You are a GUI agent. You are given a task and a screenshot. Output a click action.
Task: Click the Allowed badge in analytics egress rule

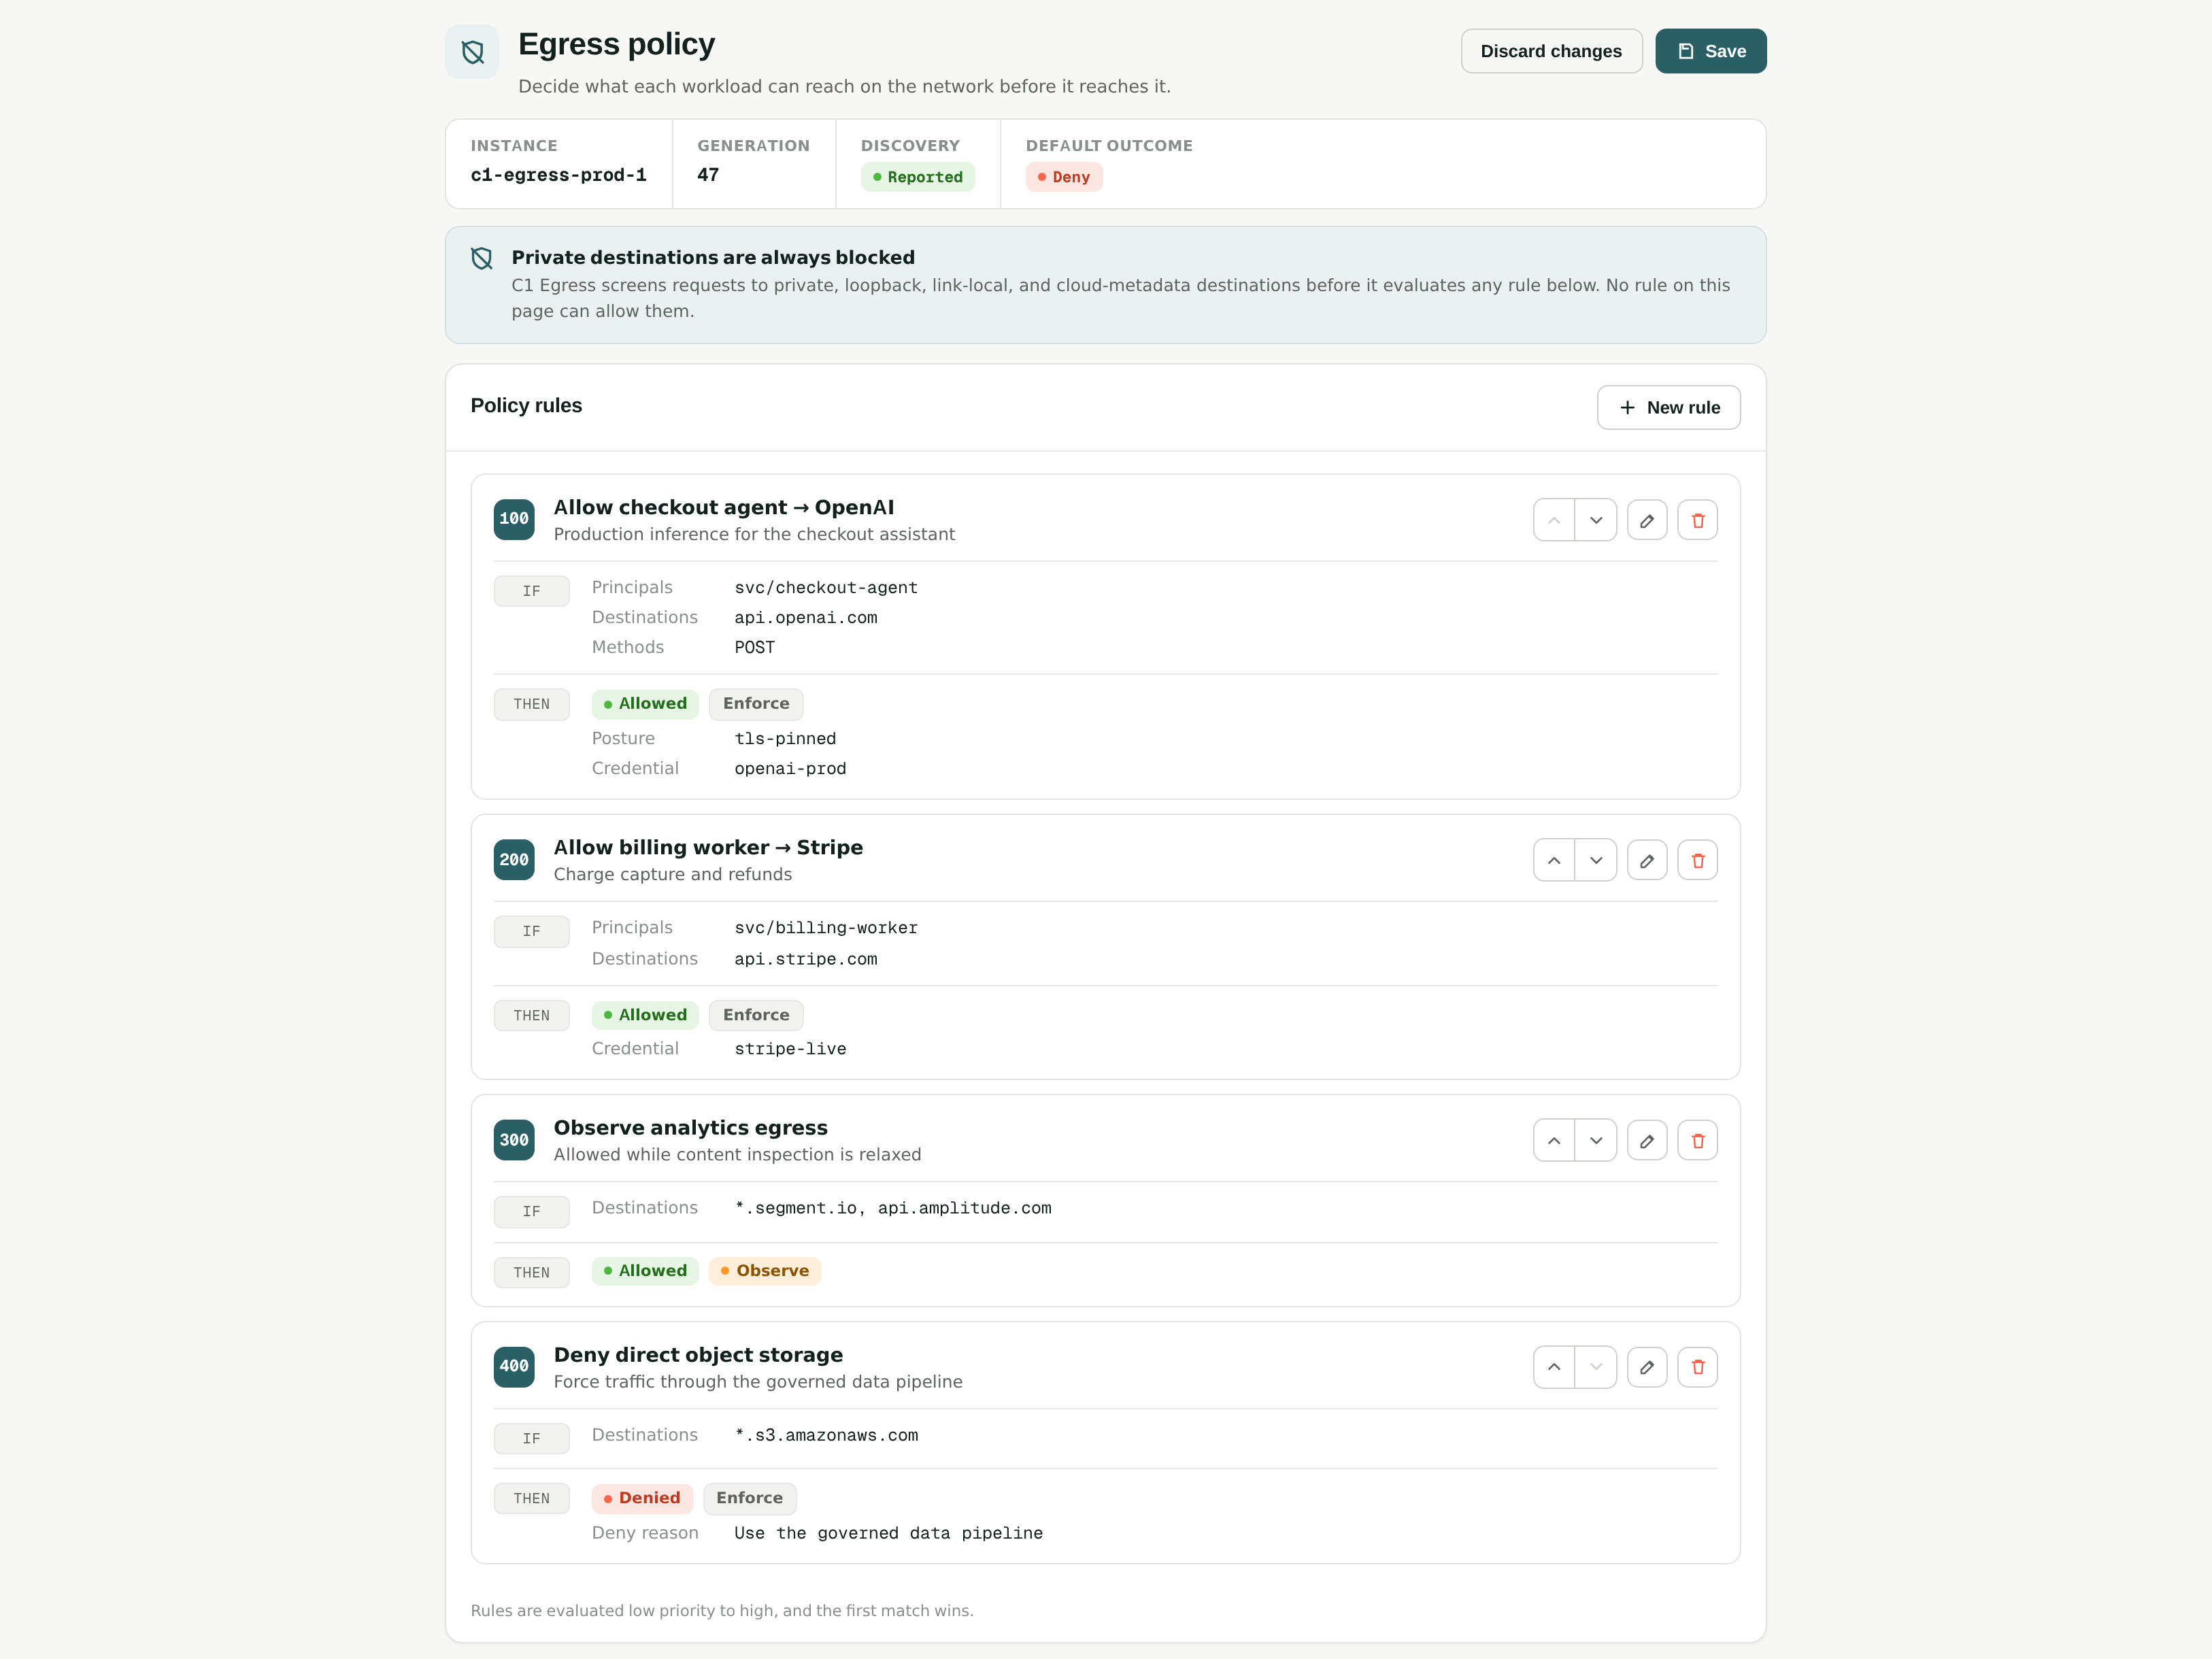(645, 1271)
